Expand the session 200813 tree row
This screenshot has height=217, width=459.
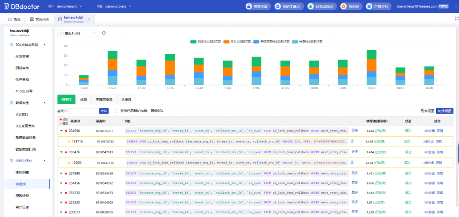pyautogui.click(x=62, y=212)
